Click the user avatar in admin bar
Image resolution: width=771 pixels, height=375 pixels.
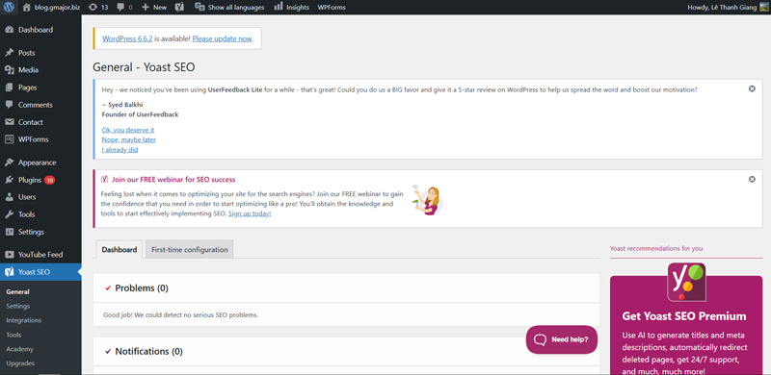pos(763,8)
